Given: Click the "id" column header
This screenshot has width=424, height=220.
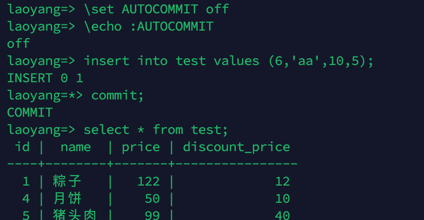Looking at the screenshot, I should pyautogui.click(x=22, y=147).
